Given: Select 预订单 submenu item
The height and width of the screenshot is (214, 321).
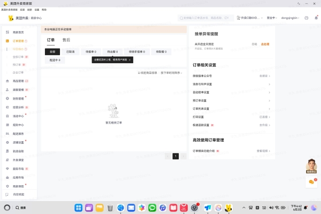Looking at the screenshot, I should click(x=17, y=65).
